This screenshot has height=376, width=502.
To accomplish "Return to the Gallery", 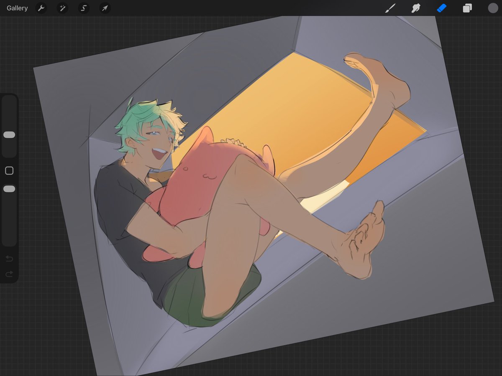I will tap(17, 8).
